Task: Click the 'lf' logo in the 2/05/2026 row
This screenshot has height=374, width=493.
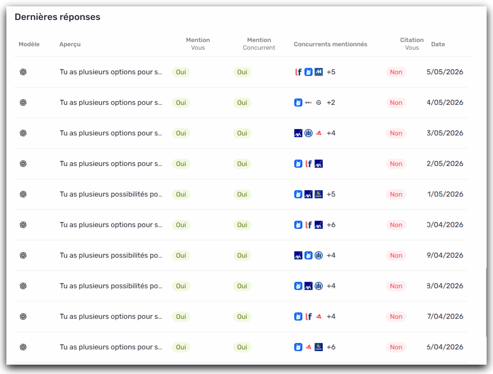Action: point(308,164)
